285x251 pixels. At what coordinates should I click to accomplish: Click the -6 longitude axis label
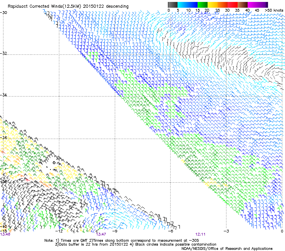coord(171,231)
